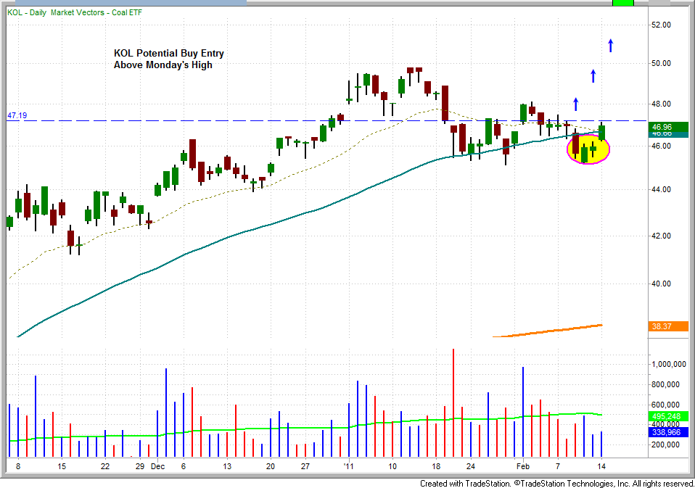The width and height of the screenshot is (695, 488).
Task: Click the 'Feb' label on the date axis
Action: tap(523, 466)
